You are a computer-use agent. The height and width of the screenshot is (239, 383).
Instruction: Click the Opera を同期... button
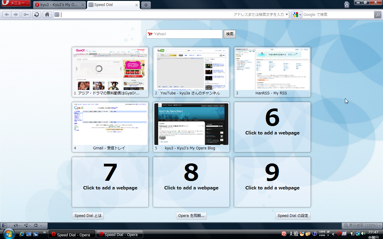[x=191, y=216]
